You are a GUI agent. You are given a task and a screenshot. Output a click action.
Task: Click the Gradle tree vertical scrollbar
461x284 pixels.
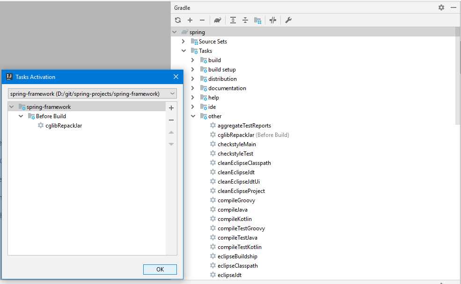pyautogui.click(x=457, y=76)
